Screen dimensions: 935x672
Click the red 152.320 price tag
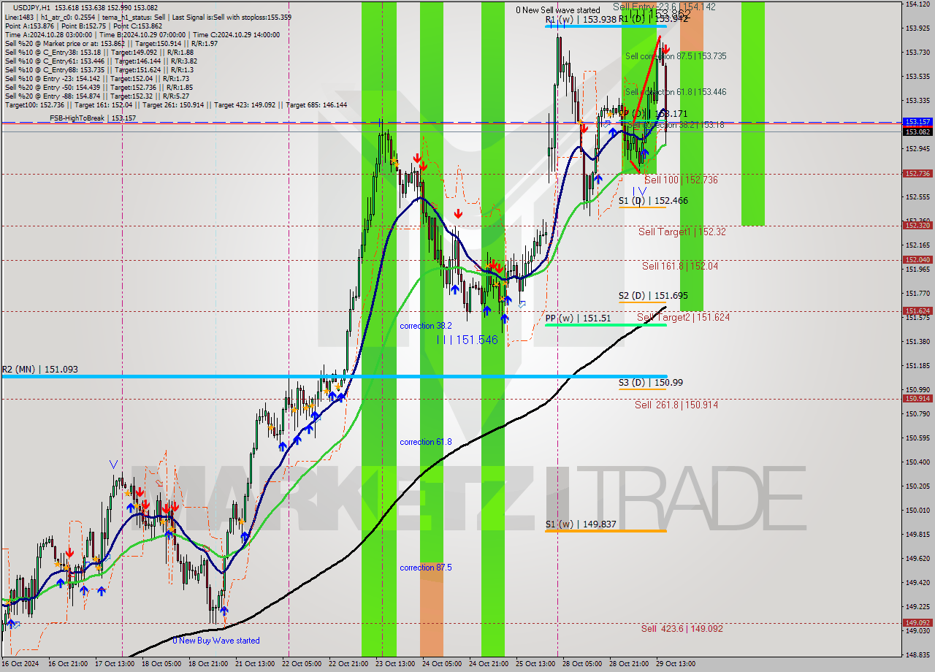(x=917, y=226)
